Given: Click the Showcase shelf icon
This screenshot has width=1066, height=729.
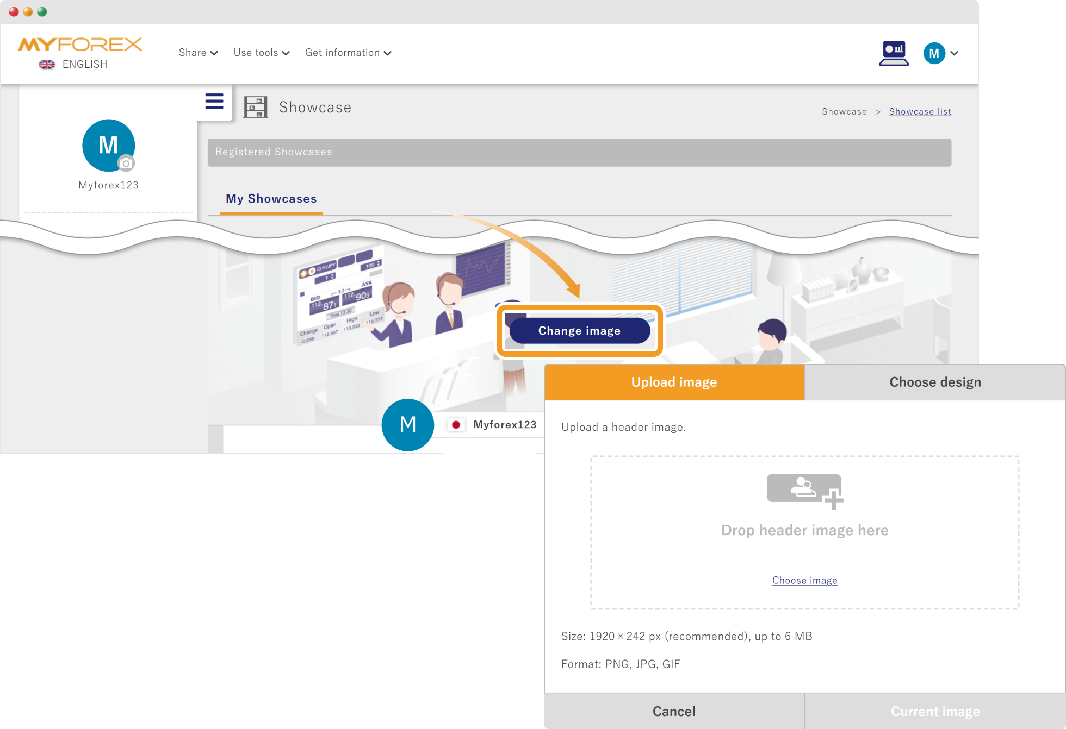Looking at the screenshot, I should 256,107.
